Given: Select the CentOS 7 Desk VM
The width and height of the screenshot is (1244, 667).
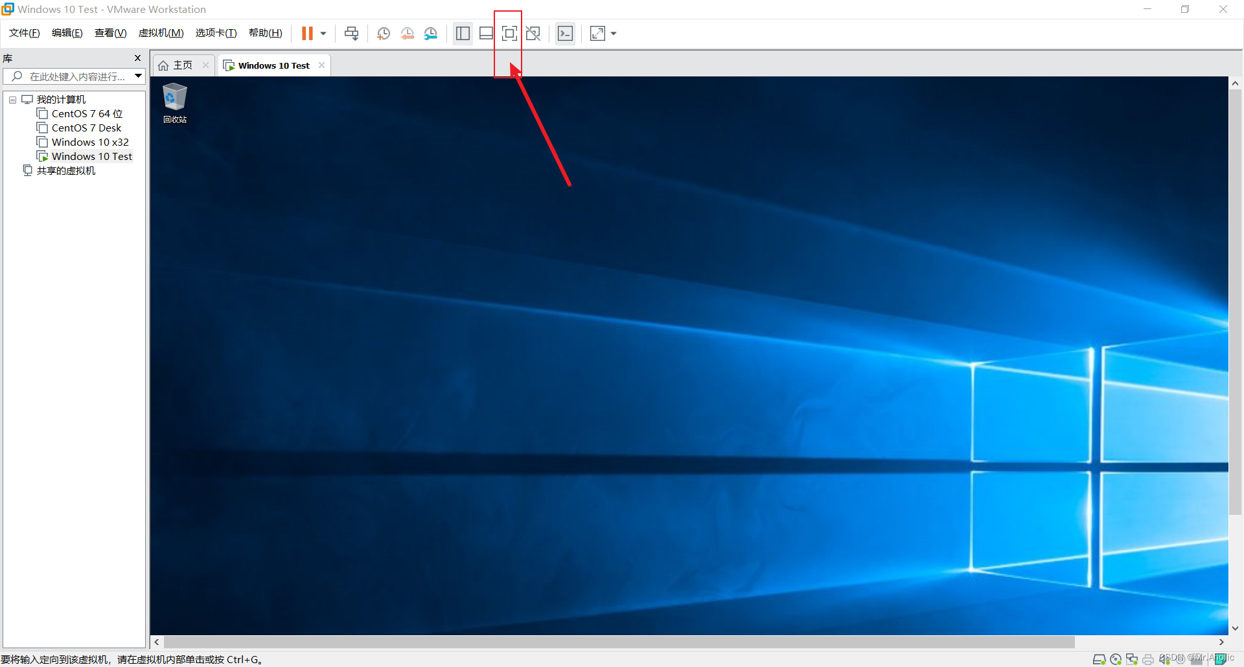Looking at the screenshot, I should (x=86, y=128).
